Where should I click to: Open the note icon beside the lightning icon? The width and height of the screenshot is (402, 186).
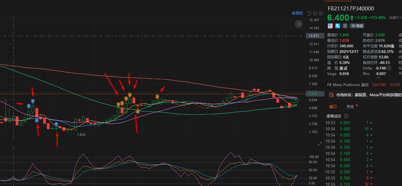[345, 26]
